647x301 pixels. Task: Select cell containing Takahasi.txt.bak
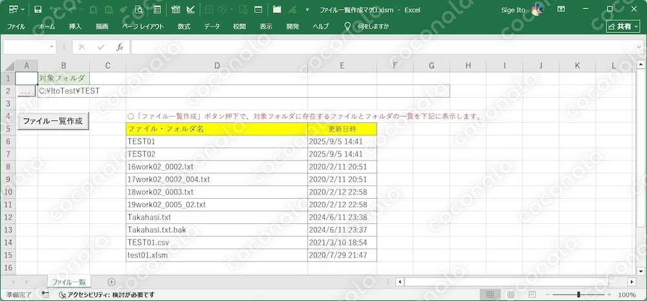(x=217, y=230)
